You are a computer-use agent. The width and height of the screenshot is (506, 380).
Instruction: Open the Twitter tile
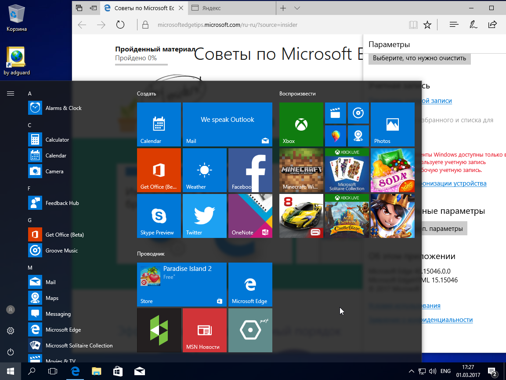tap(205, 216)
